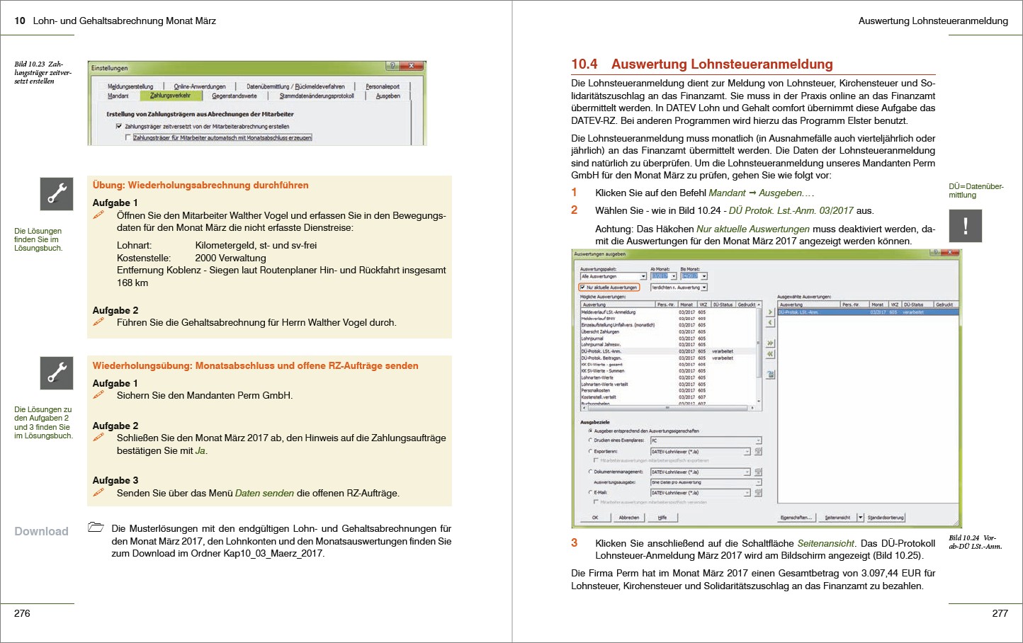The image size is (1023, 643).
Task: Click the settings icon next to the E-Mail dropdown
Action: click(758, 493)
